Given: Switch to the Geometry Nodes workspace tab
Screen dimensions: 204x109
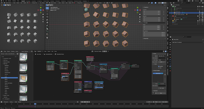Looking at the screenshot, I should tap(78, 1).
